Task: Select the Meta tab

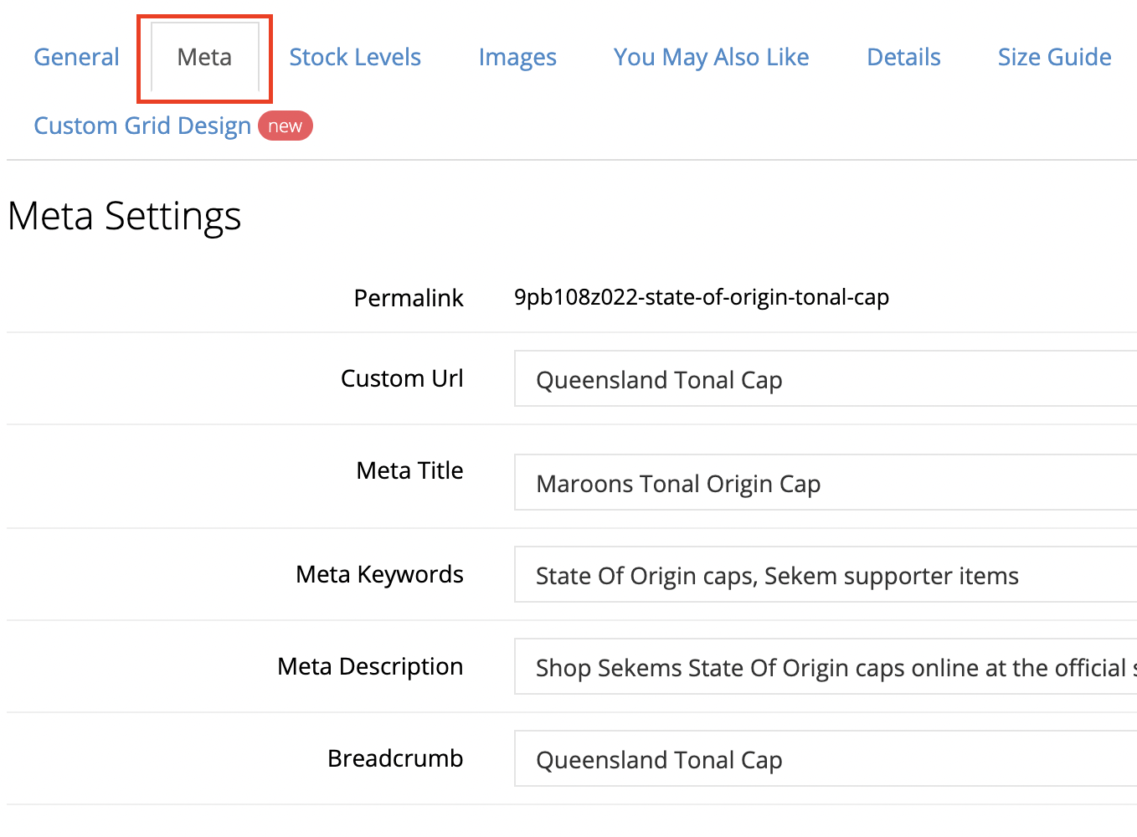Action: point(203,57)
